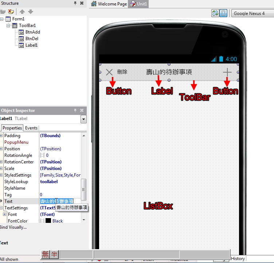Viewport: 274px width, 263px height.
Task: Click the StyleLookup toollabel value
Action: click(49, 182)
